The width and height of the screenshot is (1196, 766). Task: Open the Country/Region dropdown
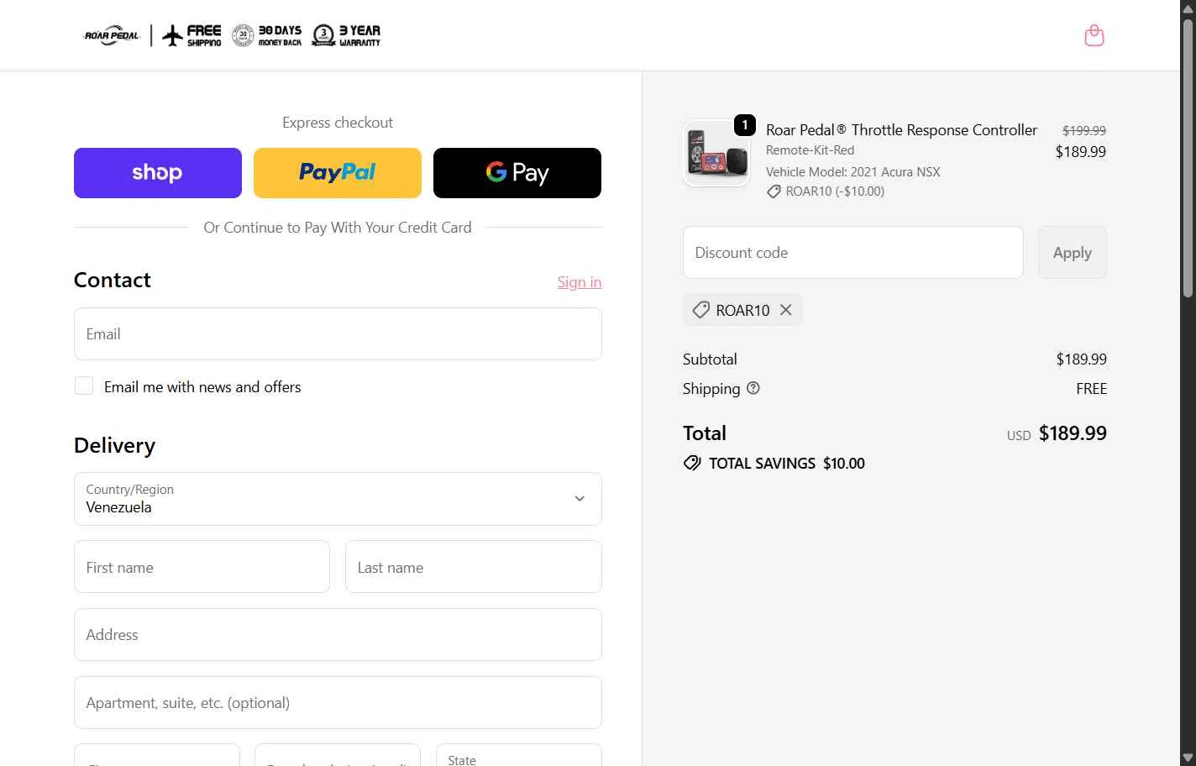338,499
